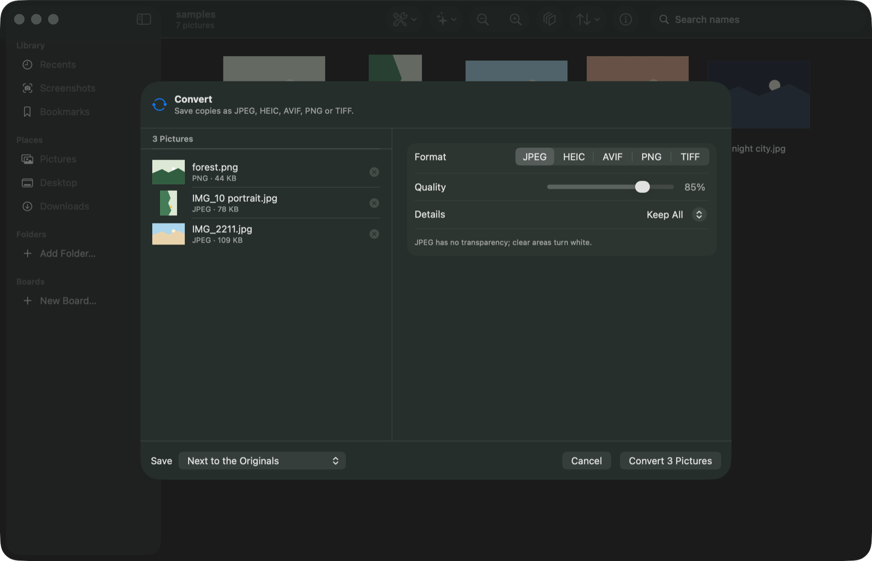This screenshot has width=872, height=561.
Task: Remove forest.png from the convert list
Action: [x=374, y=172]
